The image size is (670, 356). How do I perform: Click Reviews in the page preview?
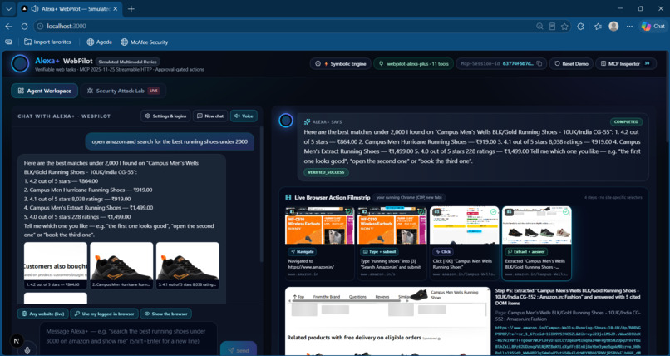382,297
